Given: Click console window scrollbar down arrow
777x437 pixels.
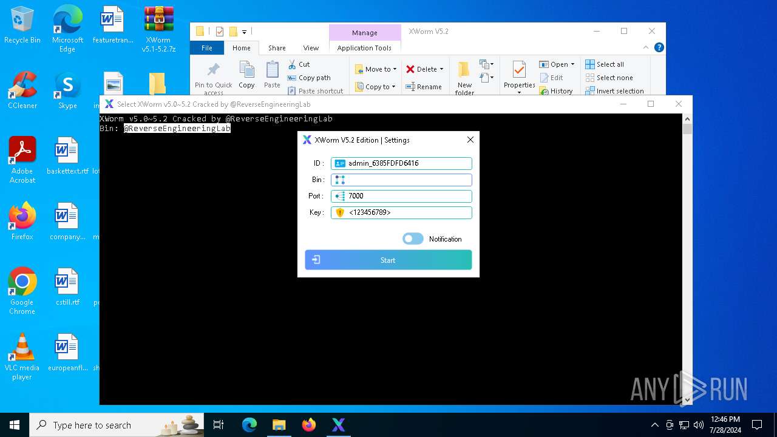Looking at the screenshot, I should pos(687,400).
